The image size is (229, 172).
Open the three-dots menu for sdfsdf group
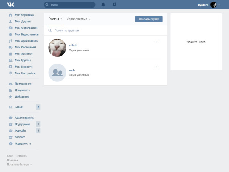[157, 42]
